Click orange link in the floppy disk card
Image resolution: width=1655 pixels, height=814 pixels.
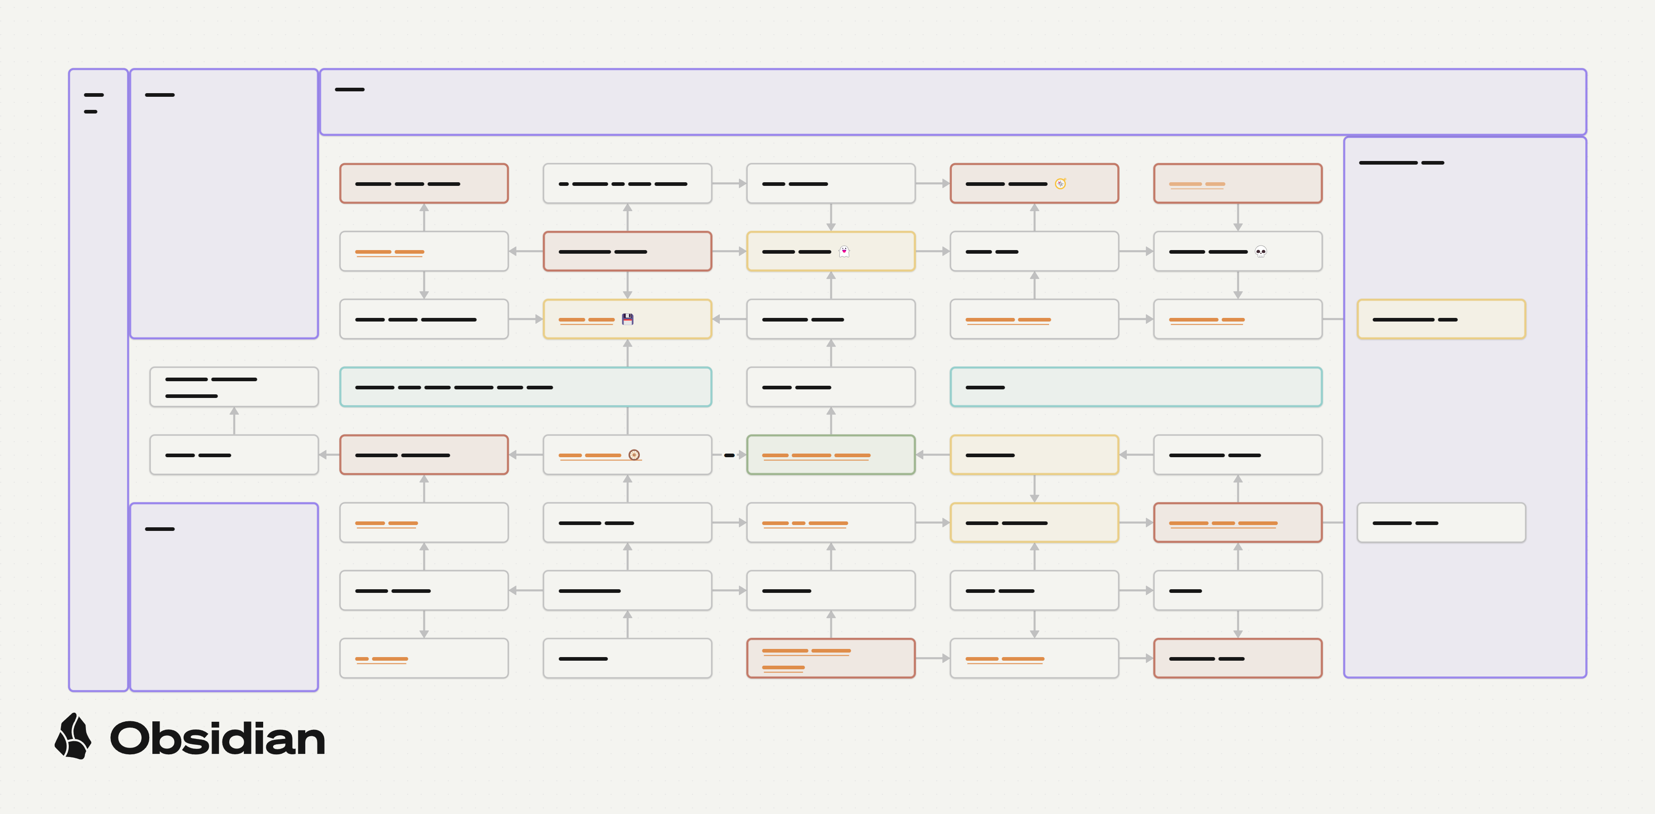click(586, 320)
